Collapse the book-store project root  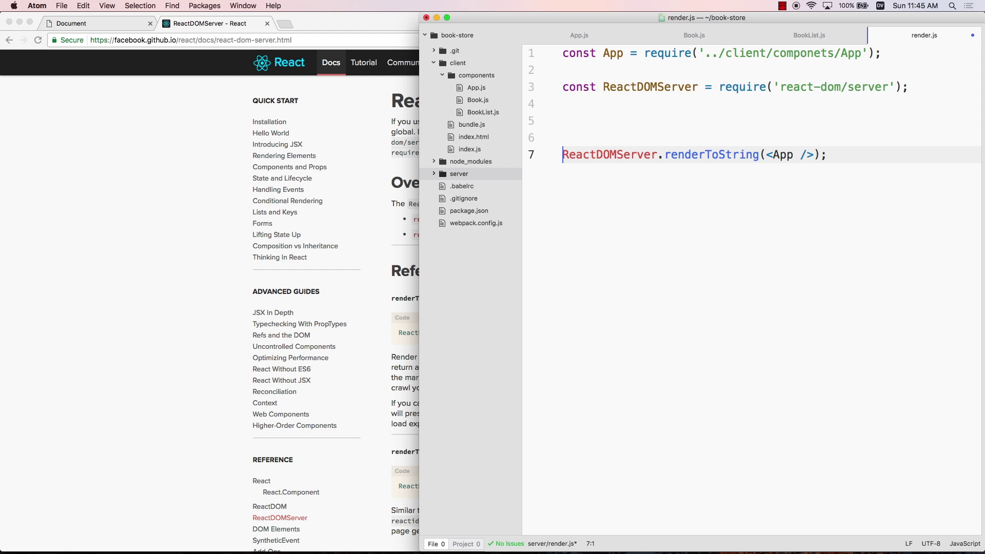[x=425, y=35]
